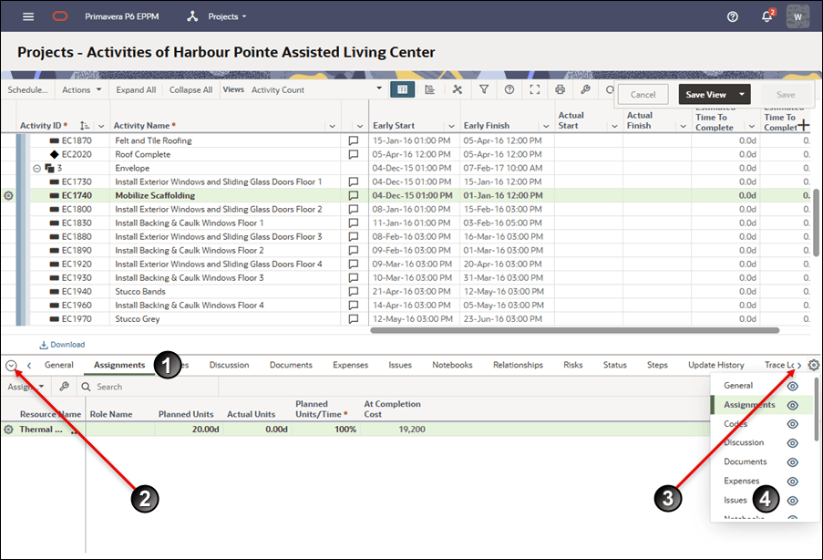Open gear icon for Thermal resource row
Image resolution: width=823 pixels, height=560 pixels.
[x=8, y=430]
